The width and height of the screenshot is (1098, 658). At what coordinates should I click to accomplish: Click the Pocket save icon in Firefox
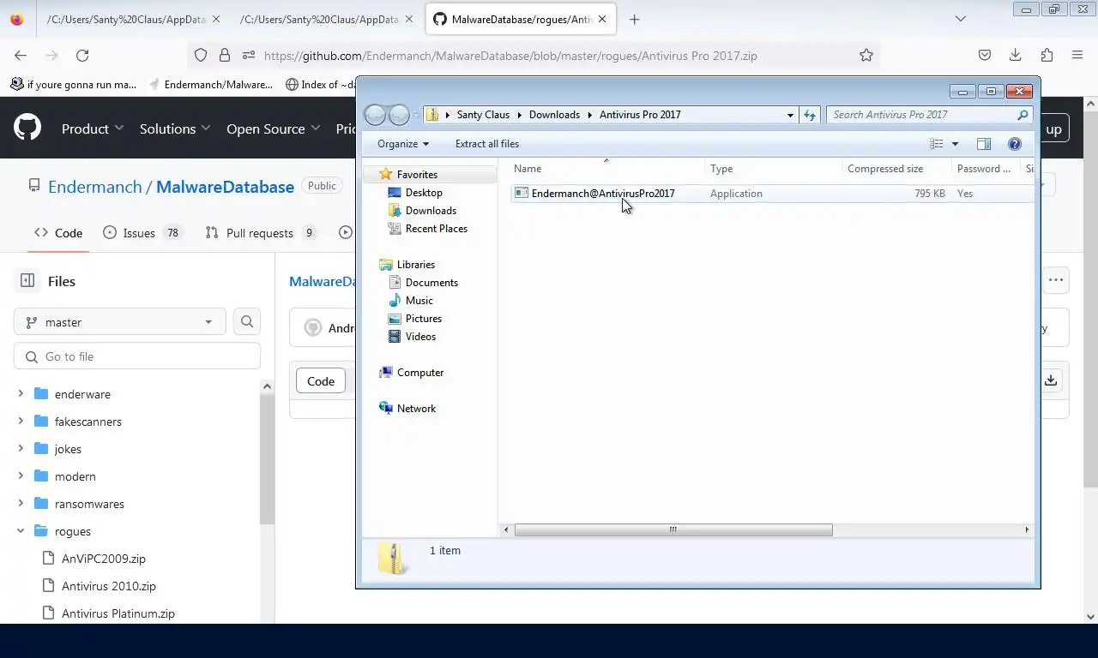[985, 55]
